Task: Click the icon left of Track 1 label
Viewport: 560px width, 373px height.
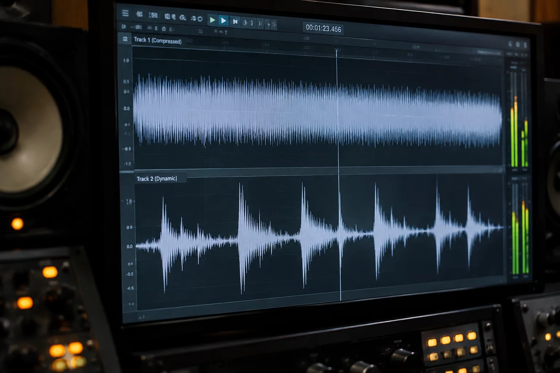Action: click(125, 39)
